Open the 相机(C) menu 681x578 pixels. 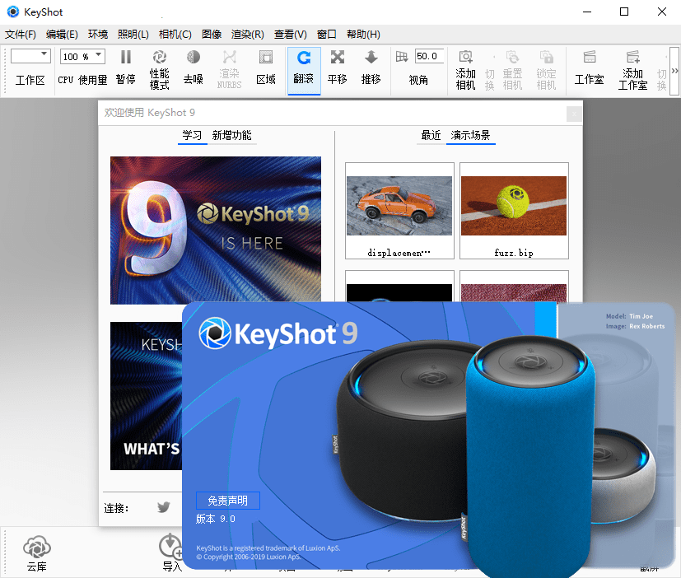(x=175, y=35)
